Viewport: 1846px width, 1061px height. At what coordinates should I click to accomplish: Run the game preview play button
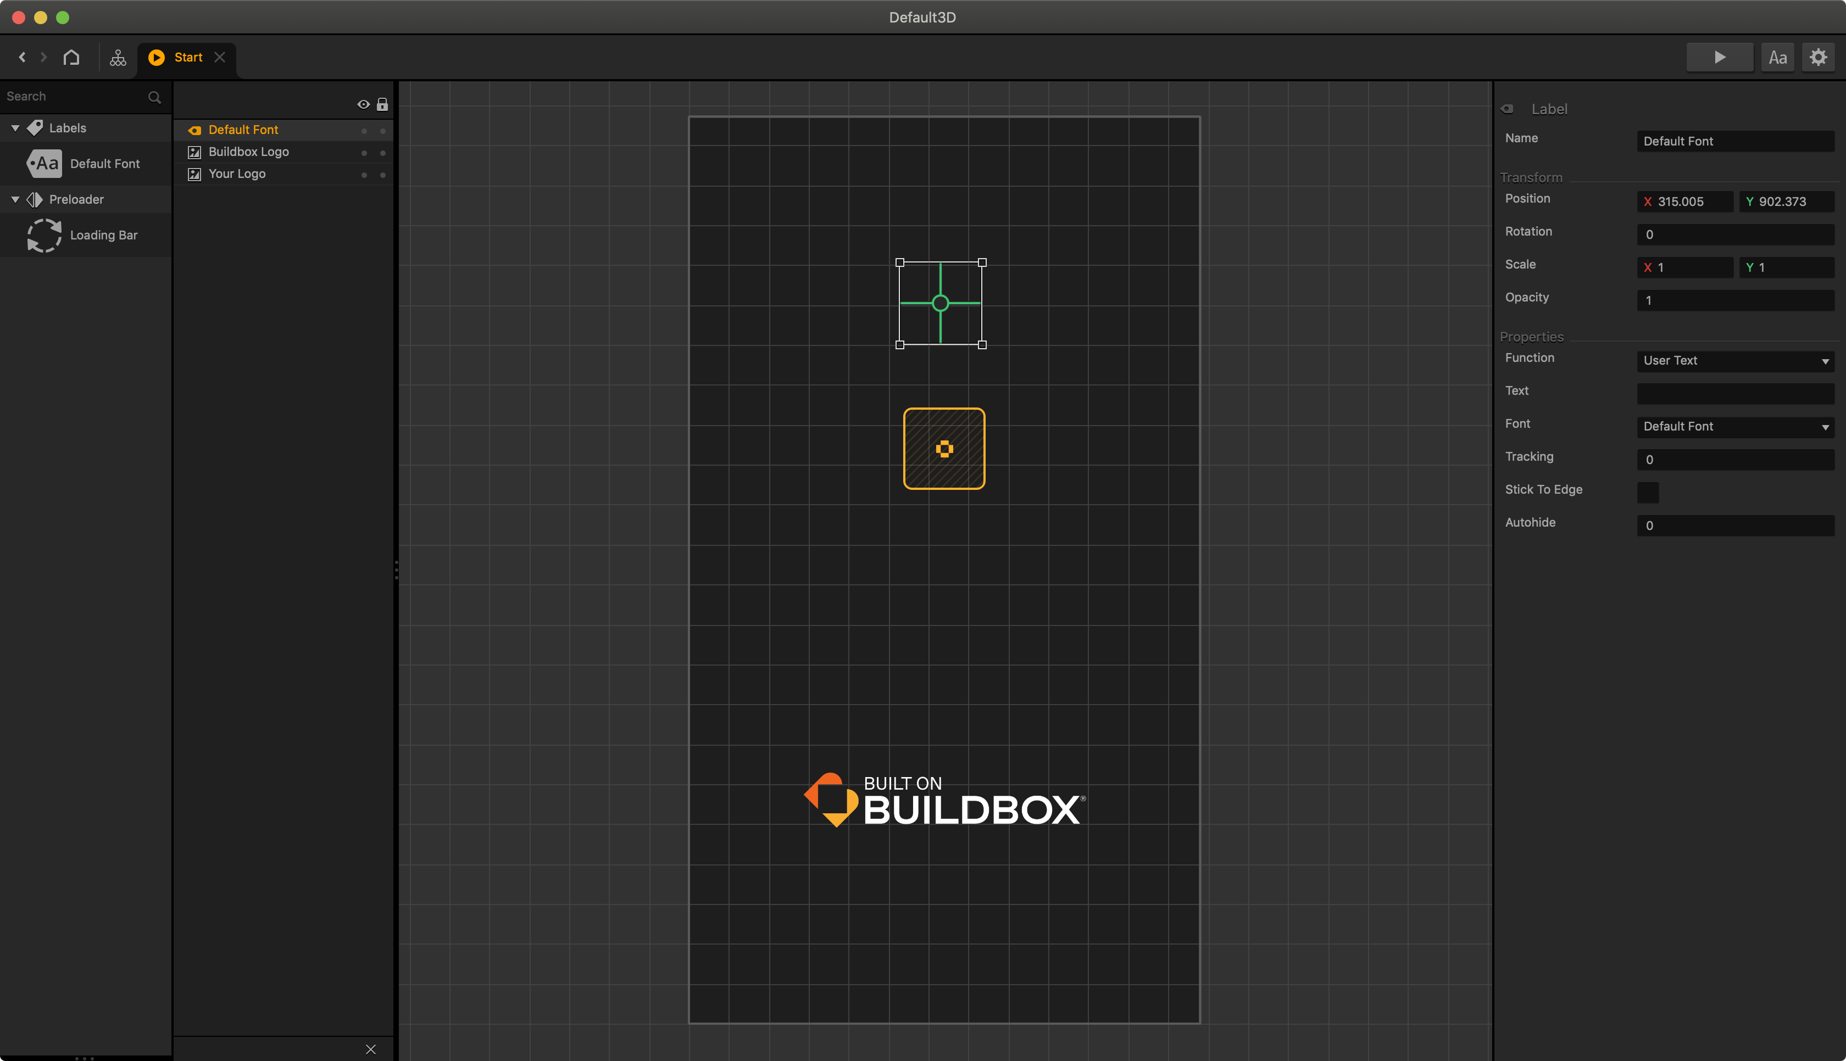(1719, 57)
